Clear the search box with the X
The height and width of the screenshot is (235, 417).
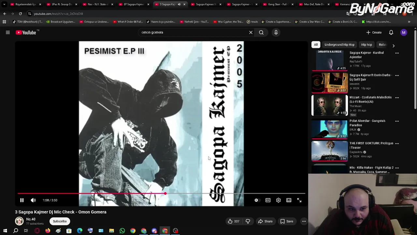click(251, 32)
